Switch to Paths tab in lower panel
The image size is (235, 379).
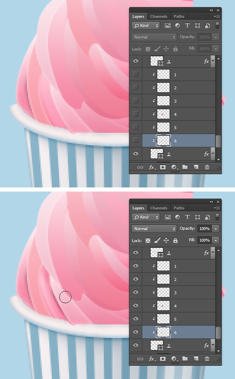tap(179, 208)
